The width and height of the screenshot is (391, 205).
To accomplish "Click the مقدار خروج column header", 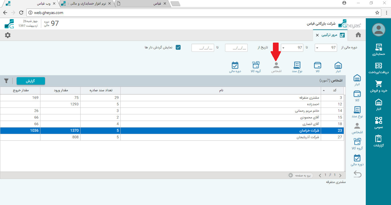I will [x=20, y=90].
